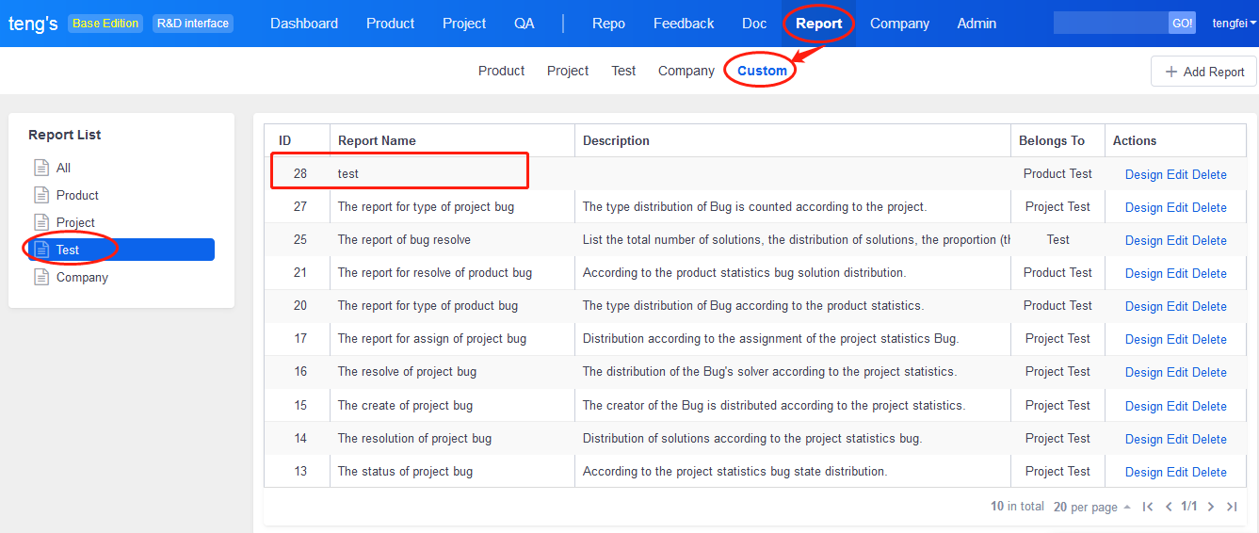This screenshot has height=533, width=1259.
Task: Open the 20 per page dropdown
Action: [1092, 507]
